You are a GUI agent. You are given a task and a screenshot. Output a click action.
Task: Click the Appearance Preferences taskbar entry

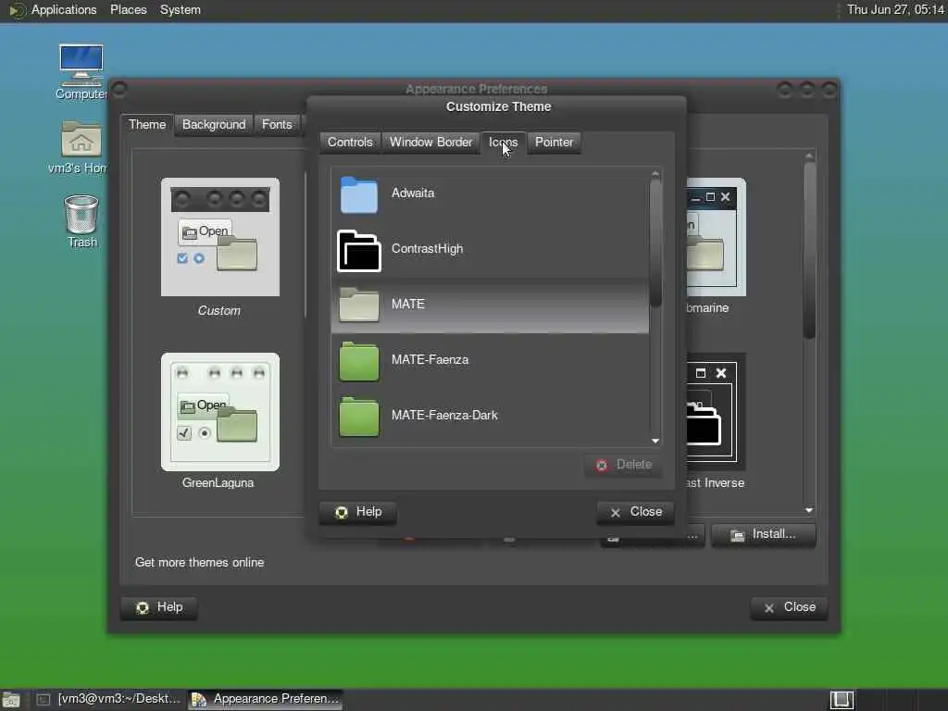(x=266, y=700)
